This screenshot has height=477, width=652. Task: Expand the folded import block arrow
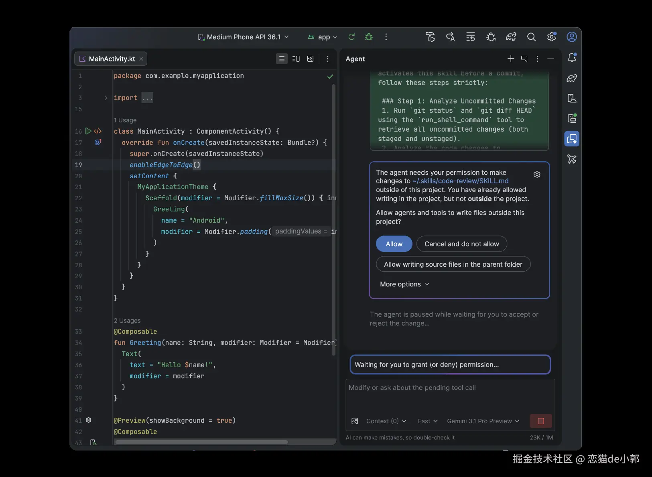(106, 97)
